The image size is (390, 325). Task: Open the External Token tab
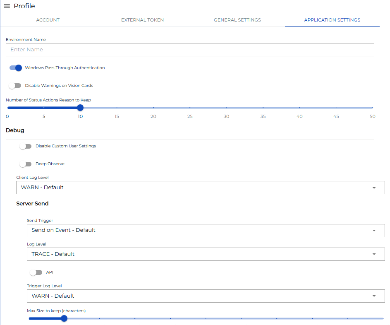point(143,20)
